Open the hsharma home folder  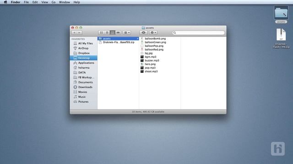tap(83, 68)
